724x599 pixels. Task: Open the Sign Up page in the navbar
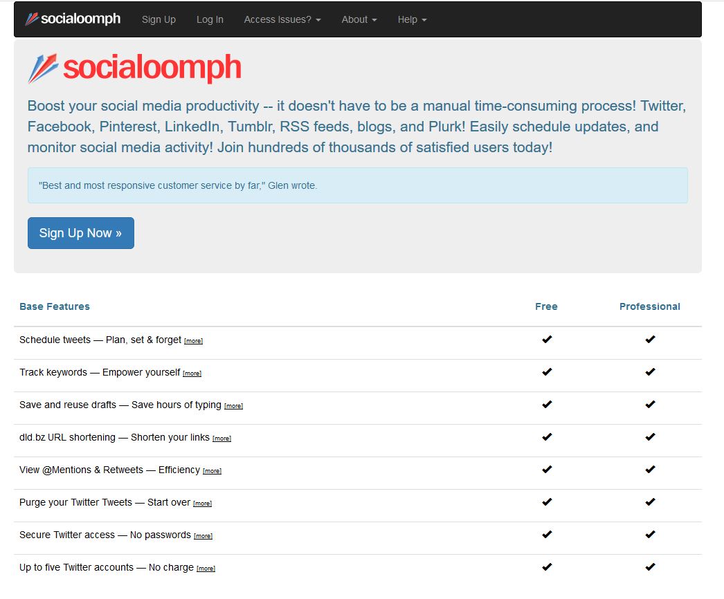click(x=159, y=19)
